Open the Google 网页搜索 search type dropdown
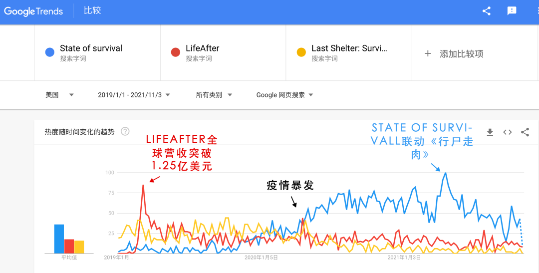Image resolution: width=539 pixels, height=273 pixels. click(284, 95)
